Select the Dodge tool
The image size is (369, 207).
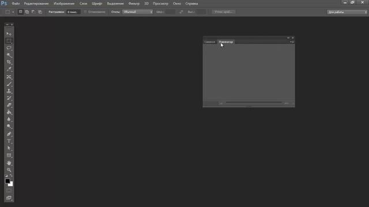[9, 126]
